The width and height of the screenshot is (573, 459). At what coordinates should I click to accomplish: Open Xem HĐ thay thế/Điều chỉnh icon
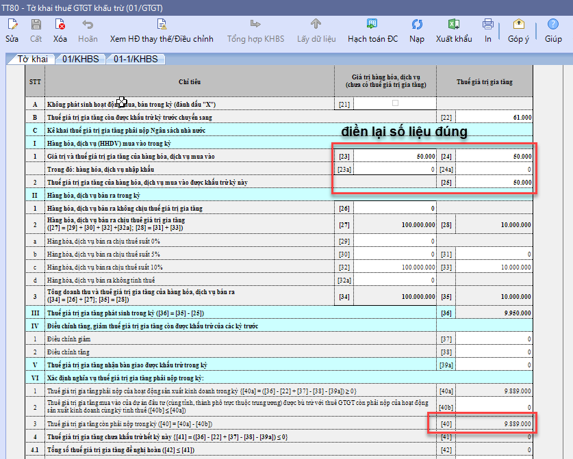(x=162, y=25)
